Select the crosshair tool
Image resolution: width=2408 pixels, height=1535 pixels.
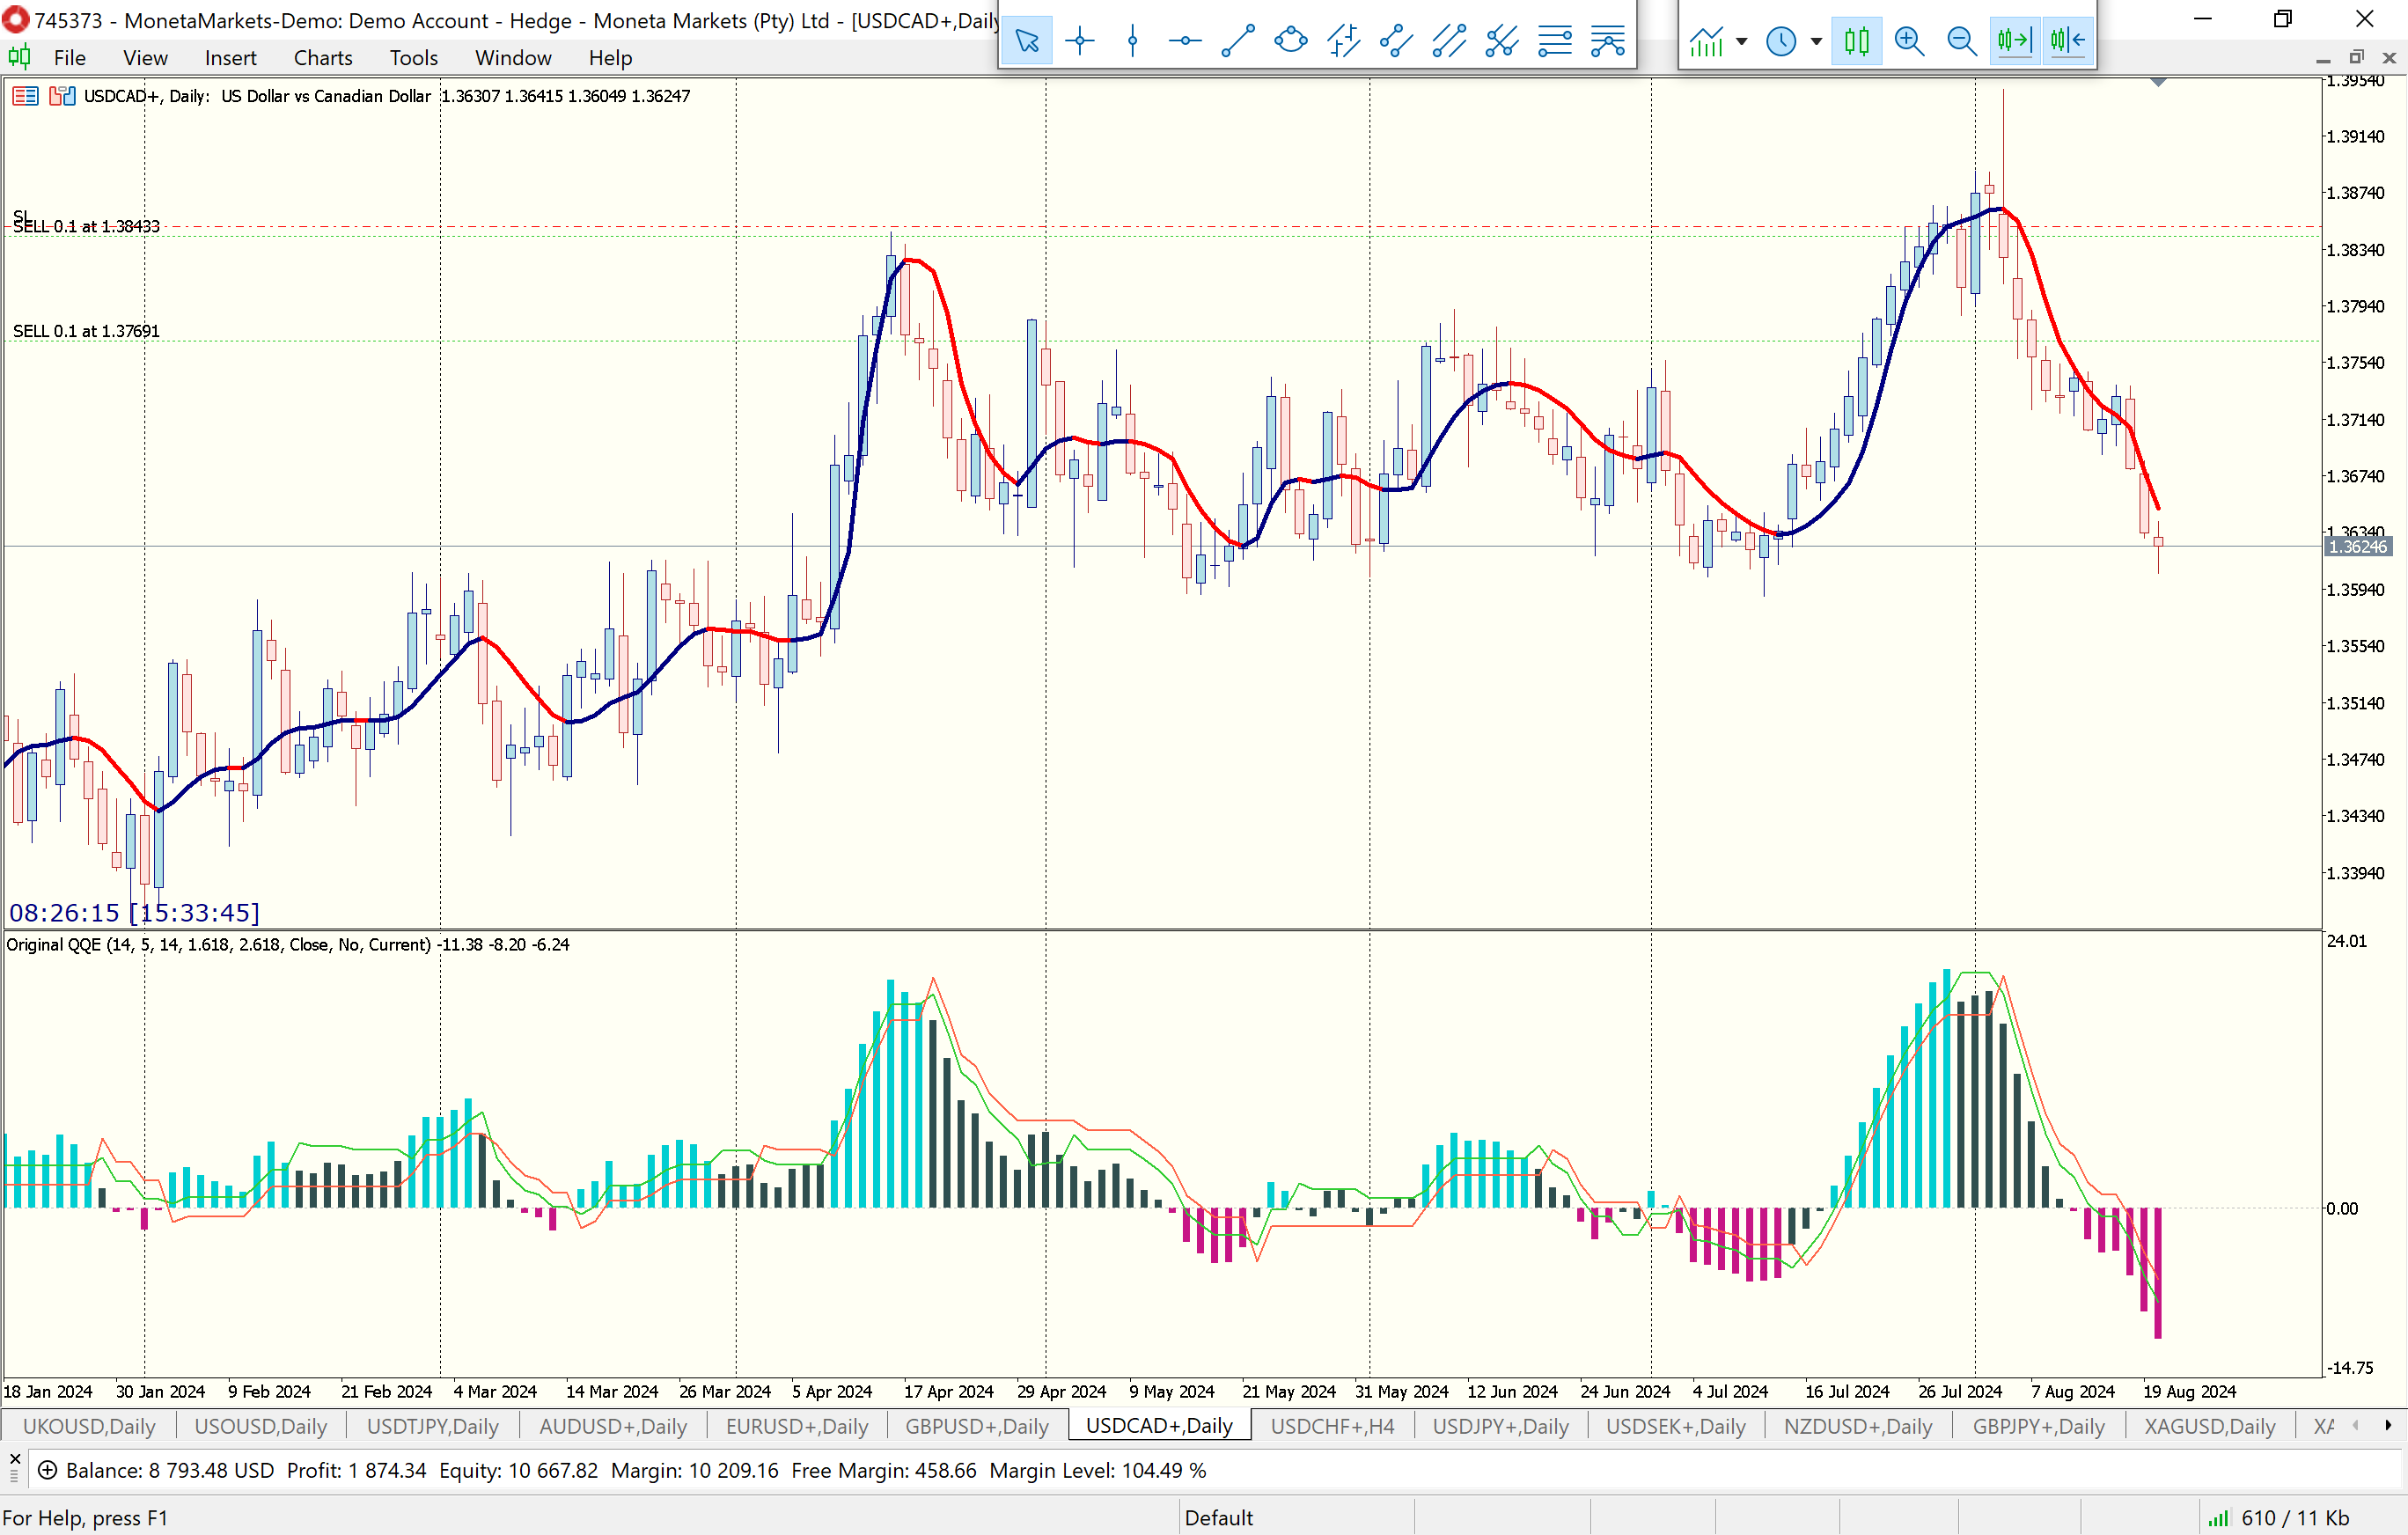click(1080, 41)
